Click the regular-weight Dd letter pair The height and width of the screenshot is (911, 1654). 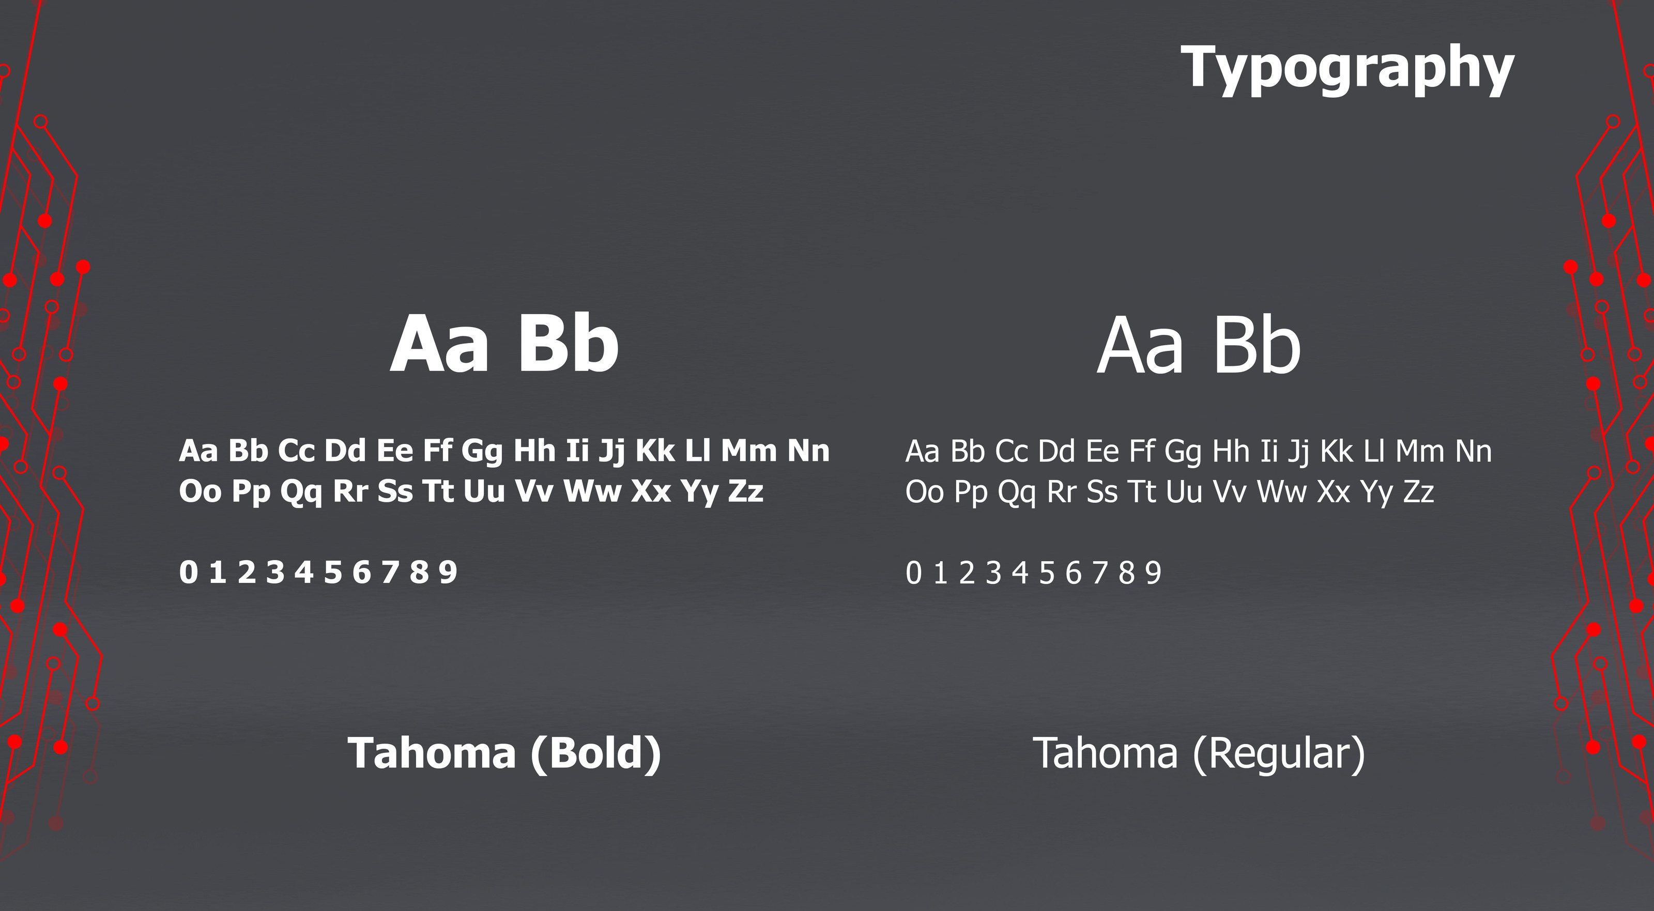pyautogui.click(x=1056, y=451)
